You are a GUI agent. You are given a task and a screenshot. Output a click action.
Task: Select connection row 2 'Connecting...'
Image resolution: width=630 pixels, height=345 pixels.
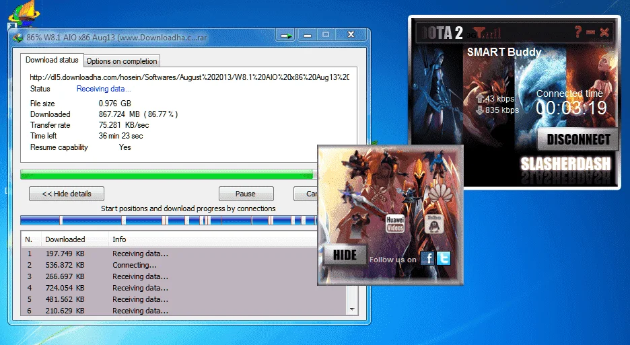[184, 265]
